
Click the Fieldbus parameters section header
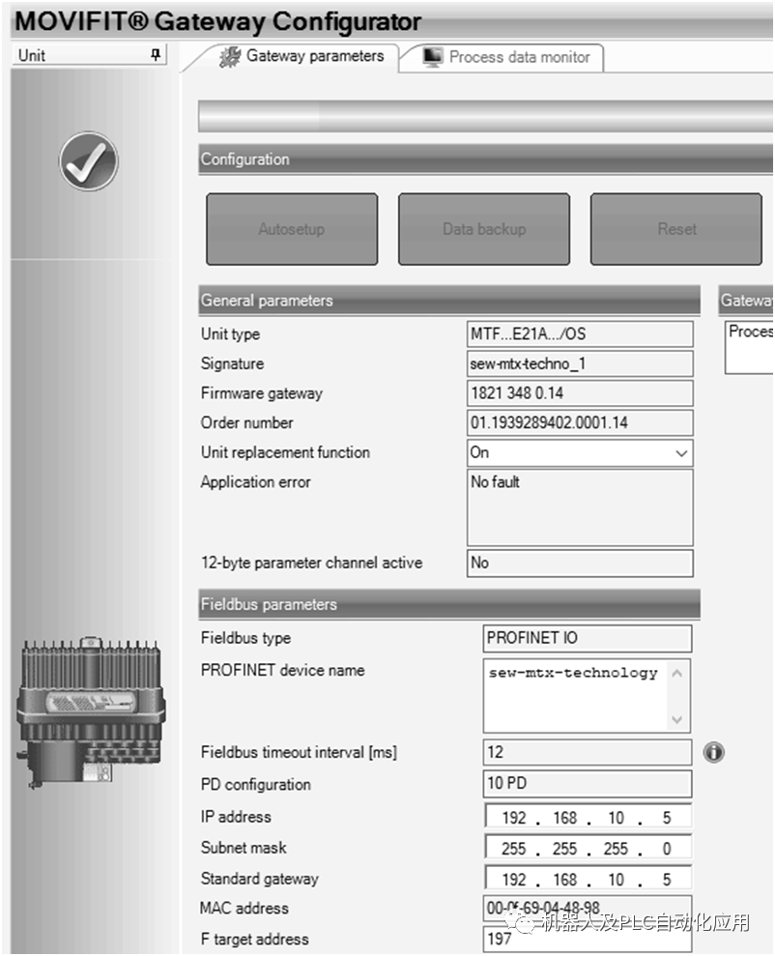[449, 605]
